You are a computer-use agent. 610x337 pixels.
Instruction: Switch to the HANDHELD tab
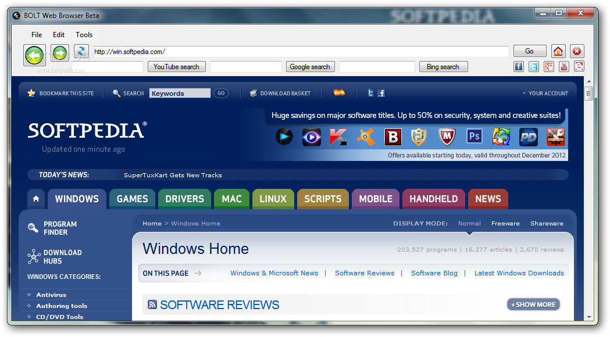(434, 199)
